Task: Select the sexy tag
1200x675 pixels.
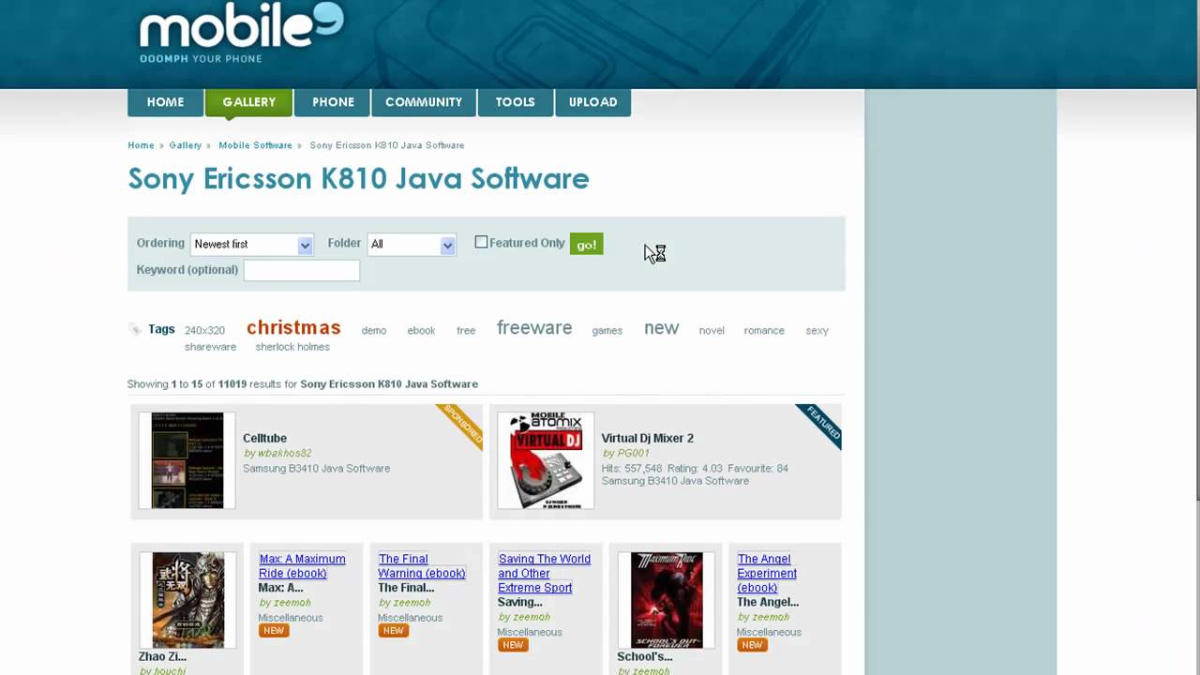Action: [817, 331]
